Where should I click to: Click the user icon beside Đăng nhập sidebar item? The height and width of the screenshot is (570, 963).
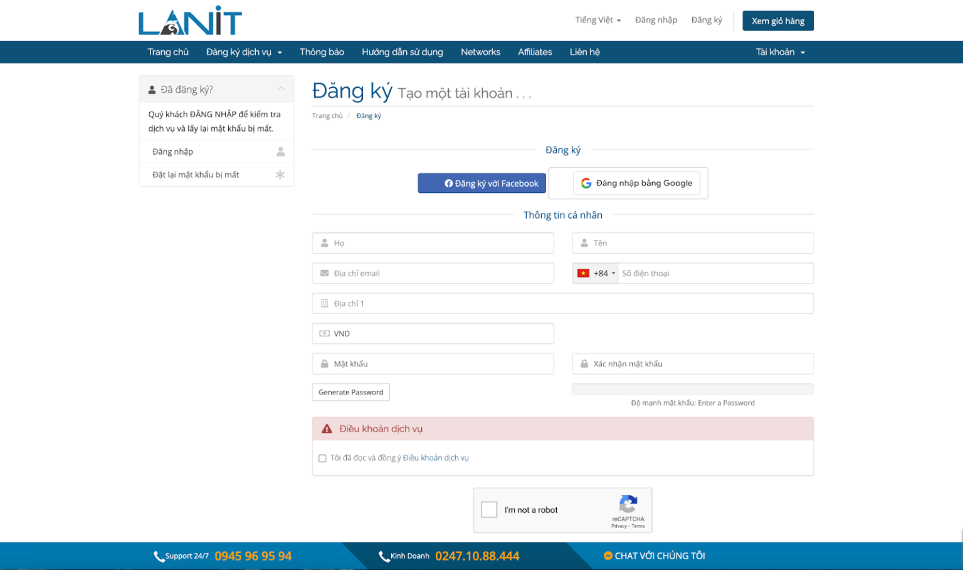pyautogui.click(x=280, y=152)
